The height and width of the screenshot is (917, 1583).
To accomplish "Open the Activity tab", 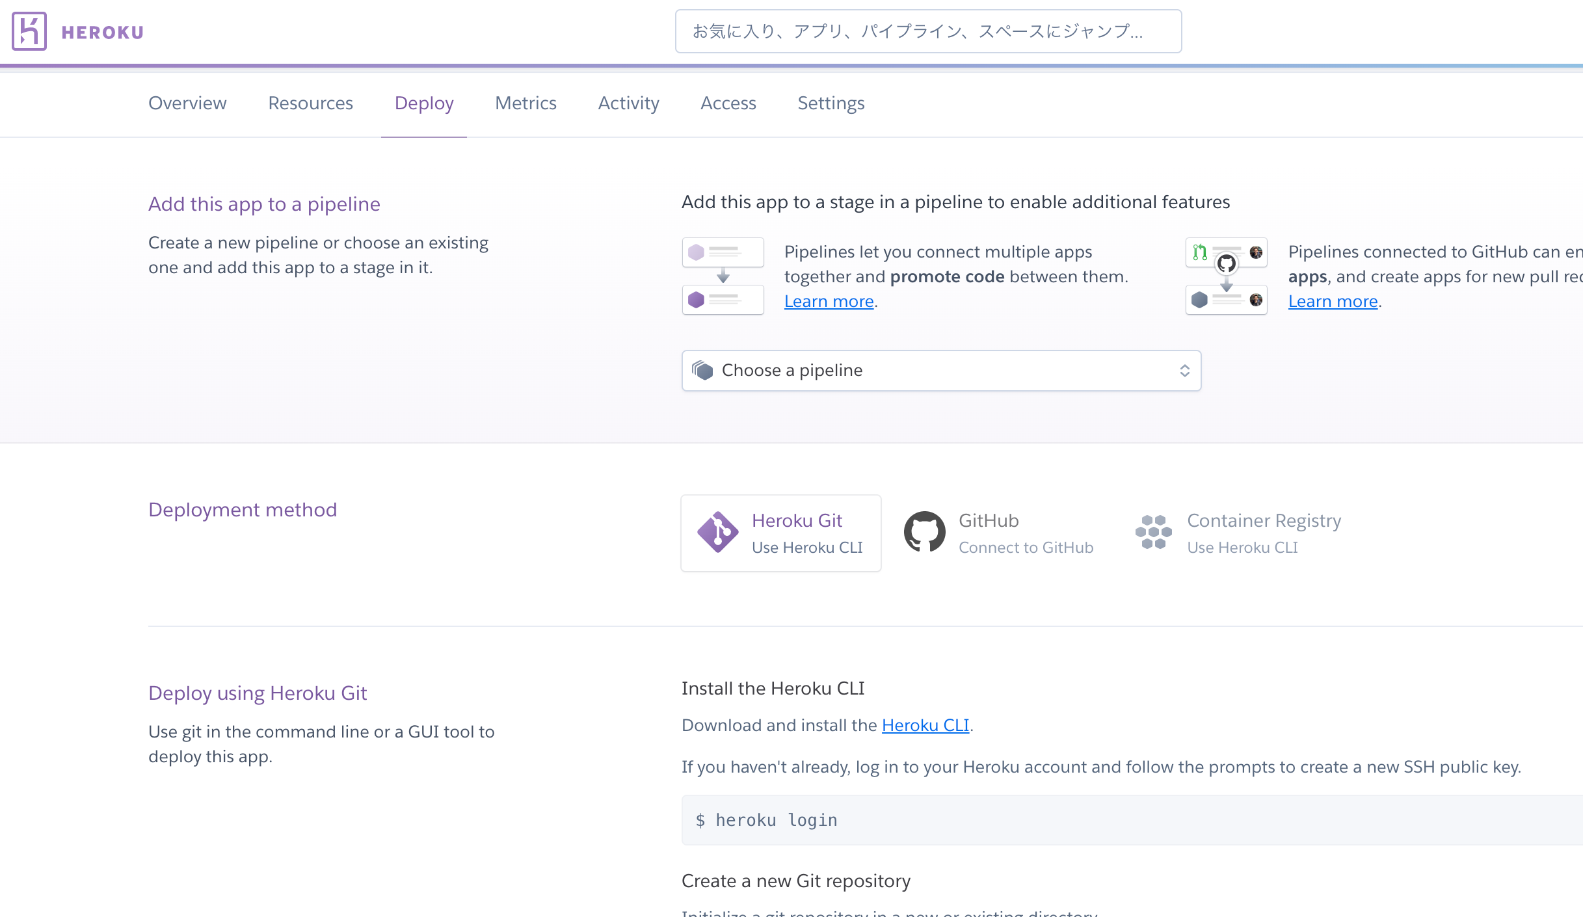I will point(628,103).
